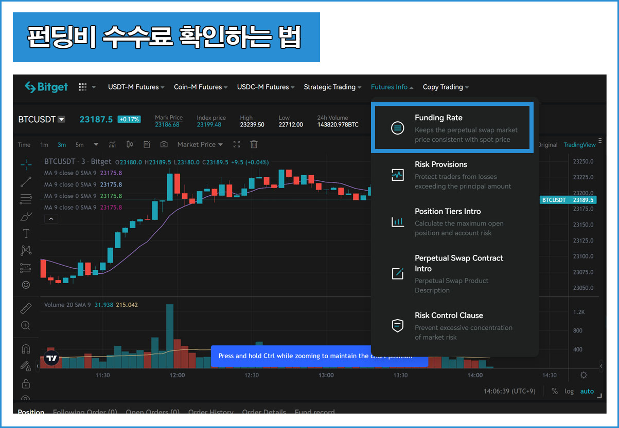
Task: Enter fullscreen chart mode icon
Action: tap(237, 145)
